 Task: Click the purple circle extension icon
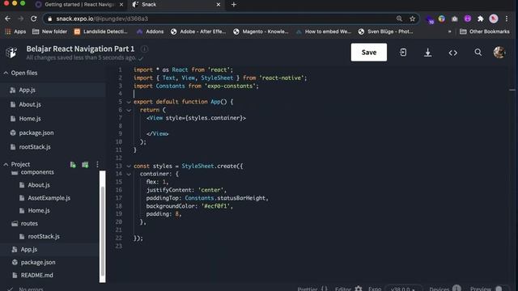click(x=468, y=19)
